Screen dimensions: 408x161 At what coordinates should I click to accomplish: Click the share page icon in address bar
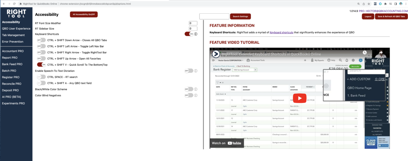tap(364, 4)
